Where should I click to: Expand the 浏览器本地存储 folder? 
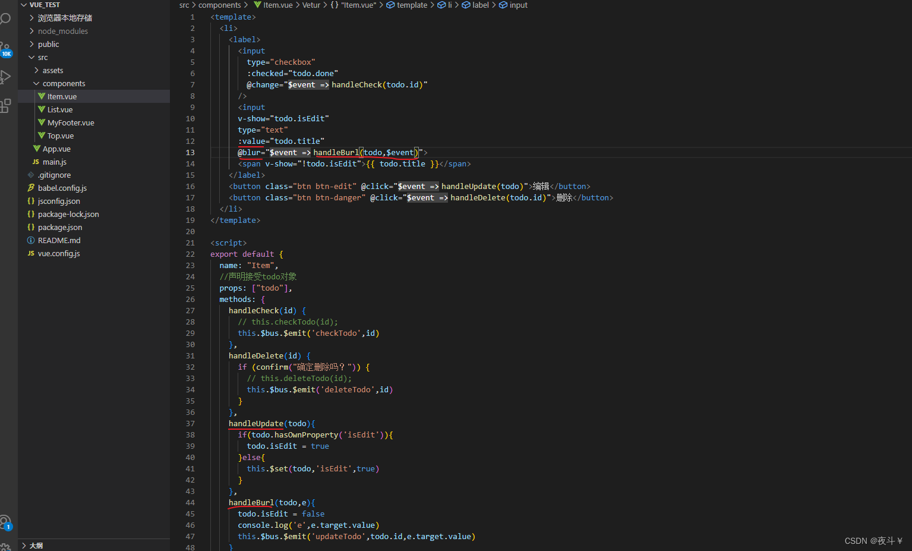coord(31,18)
